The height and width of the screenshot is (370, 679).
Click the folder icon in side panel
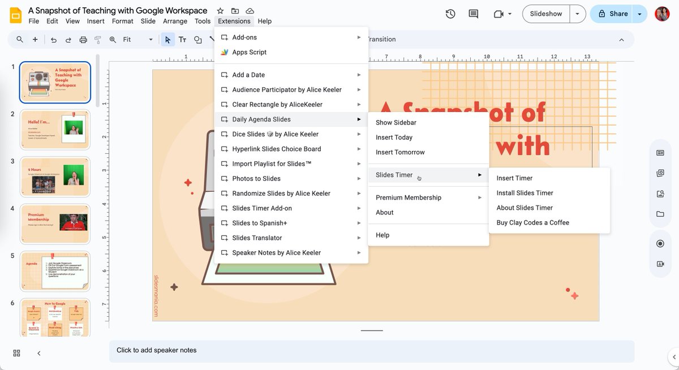(660, 214)
